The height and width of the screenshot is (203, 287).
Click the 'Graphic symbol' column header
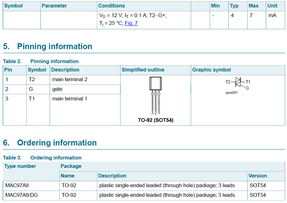[x=211, y=70]
